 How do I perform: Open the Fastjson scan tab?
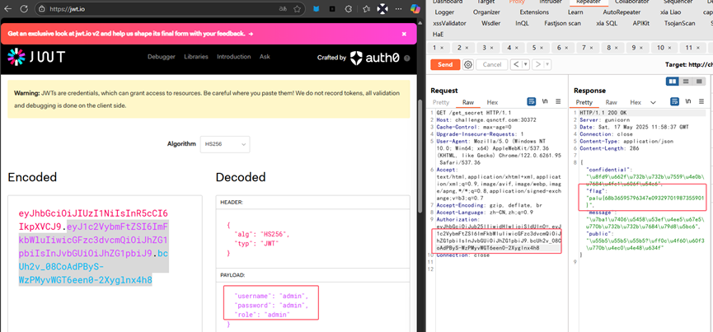point(562,23)
